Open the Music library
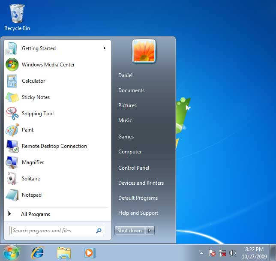276x261 pixels. click(x=125, y=120)
